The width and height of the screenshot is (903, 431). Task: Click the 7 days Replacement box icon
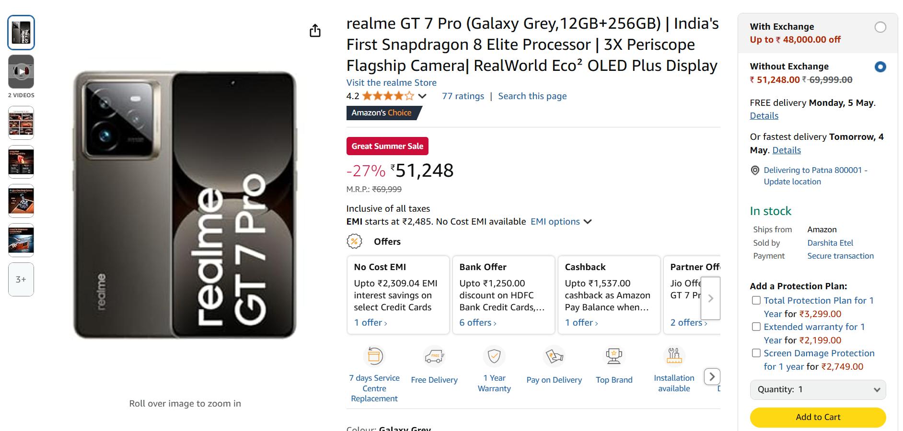[x=374, y=356]
